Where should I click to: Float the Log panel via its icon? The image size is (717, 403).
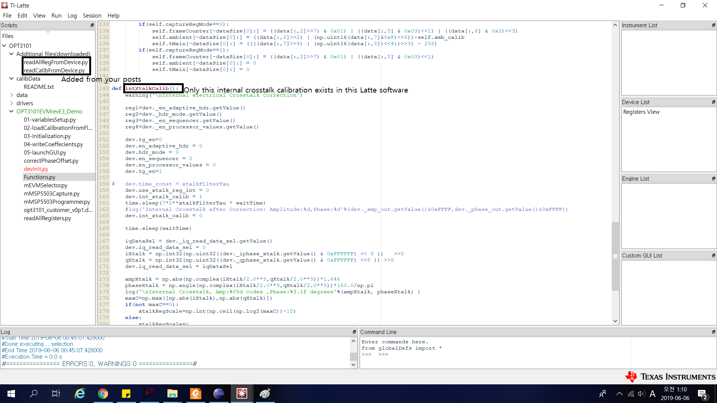[354, 332]
